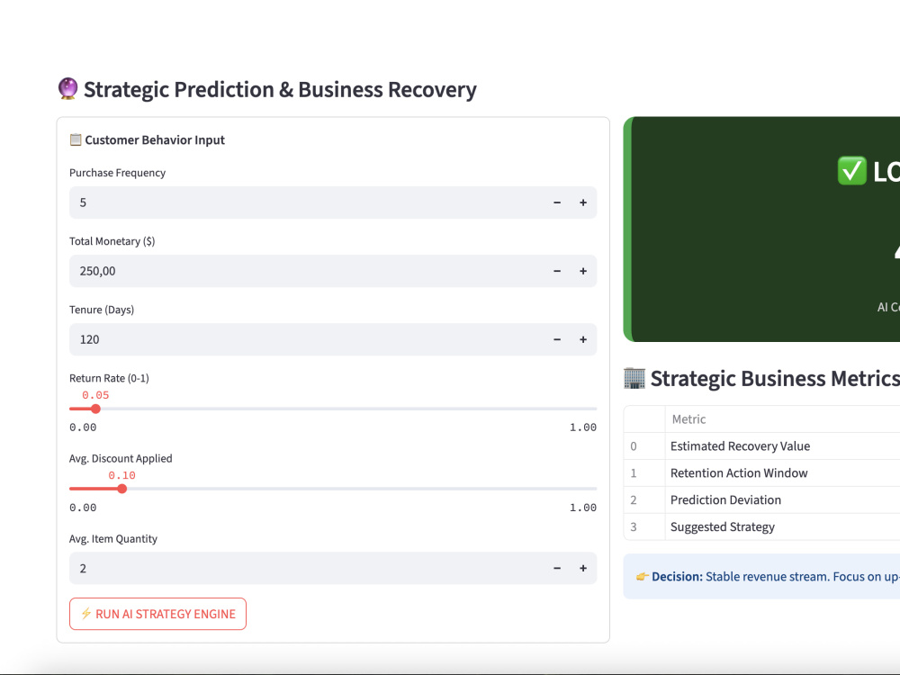Decrement Total Monetary with minus icon
This screenshot has width=900, height=675.
pyautogui.click(x=557, y=271)
